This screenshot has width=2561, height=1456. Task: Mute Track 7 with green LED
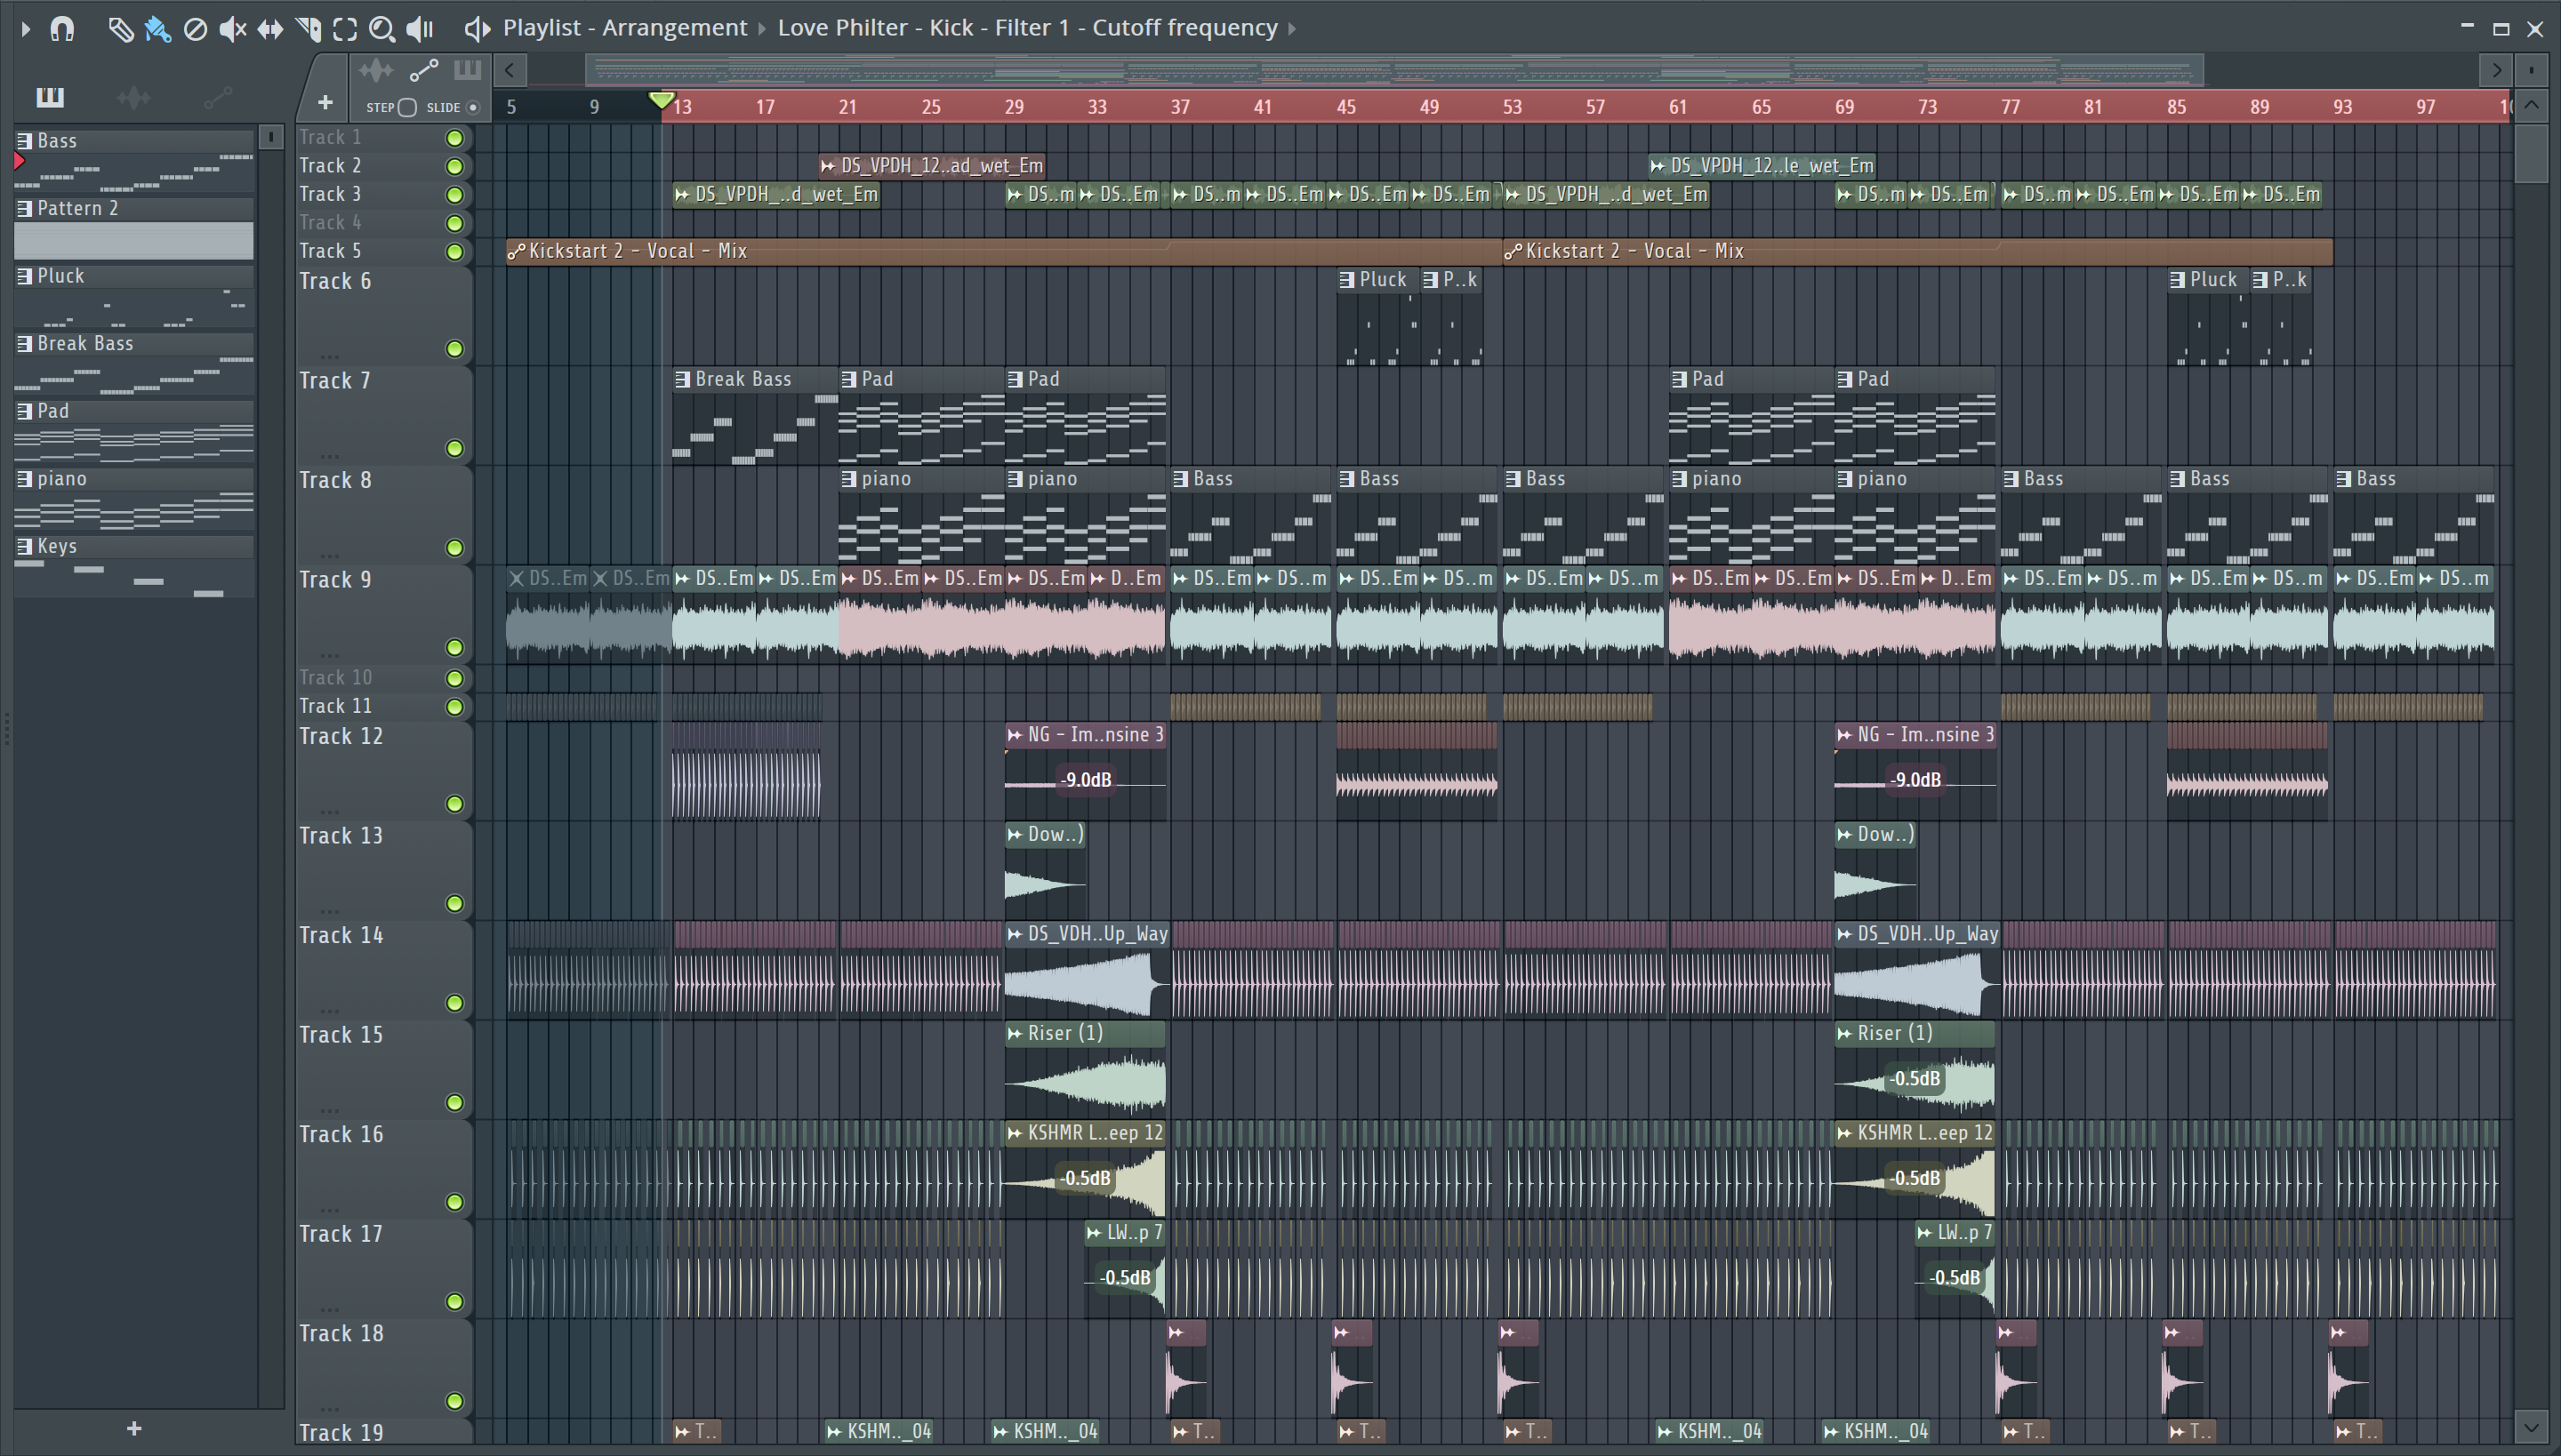(x=454, y=449)
